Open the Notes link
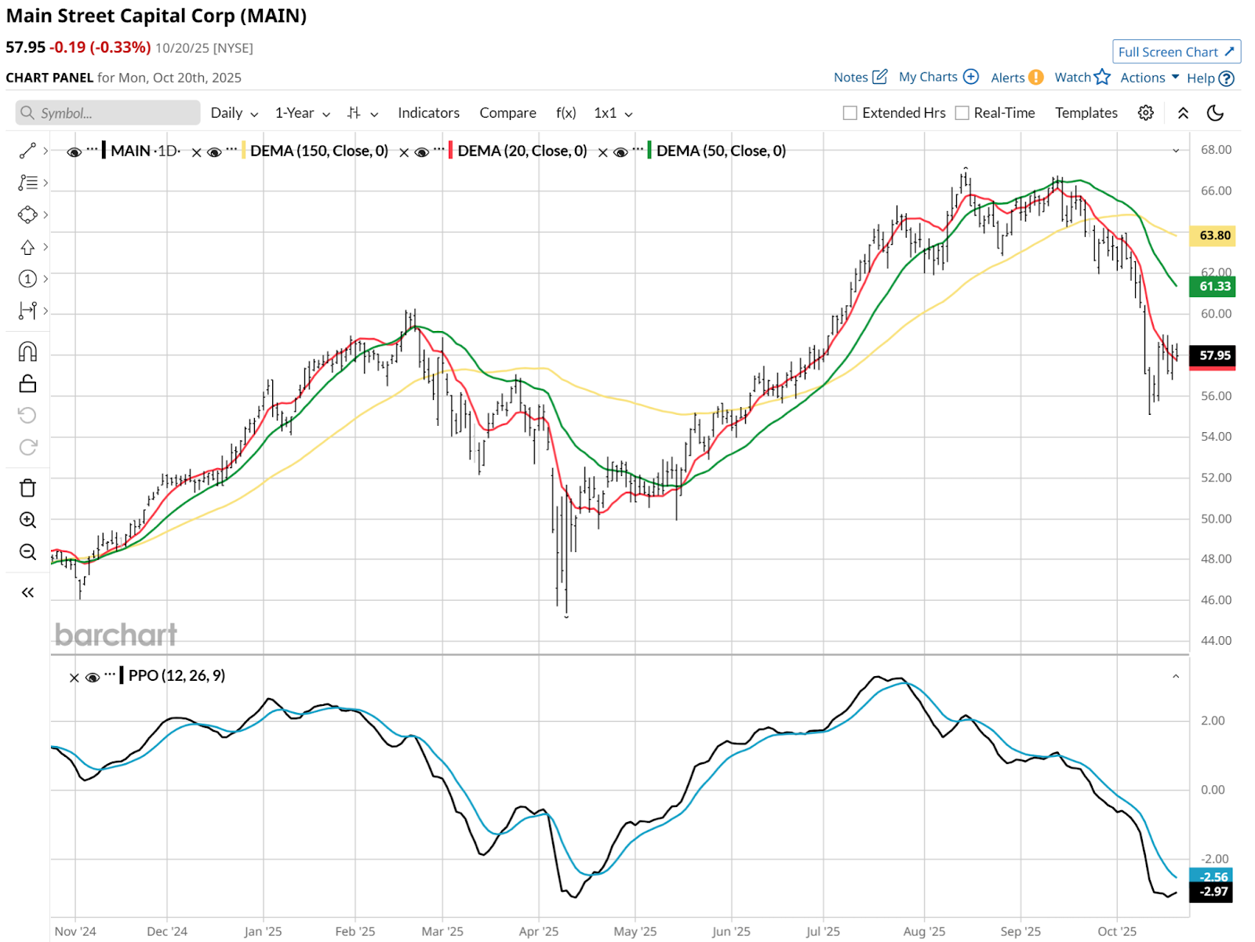The height and width of the screenshot is (942, 1255). 851,78
